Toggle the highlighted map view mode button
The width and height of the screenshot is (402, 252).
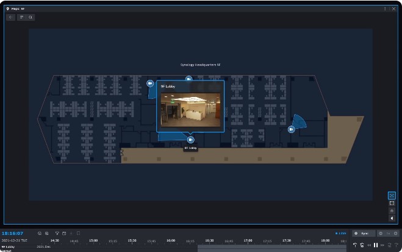coord(392,195)
